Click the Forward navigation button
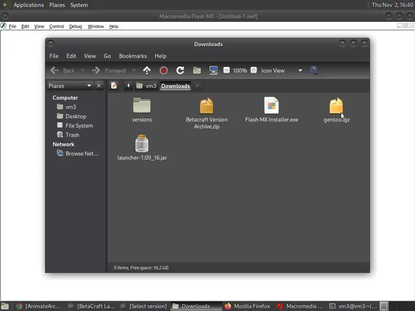 (x=109, y=70)
